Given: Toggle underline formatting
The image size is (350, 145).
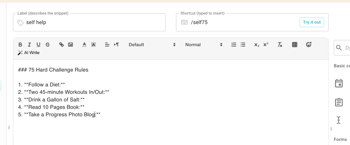Looking at the screenshot, I should 38,44.
